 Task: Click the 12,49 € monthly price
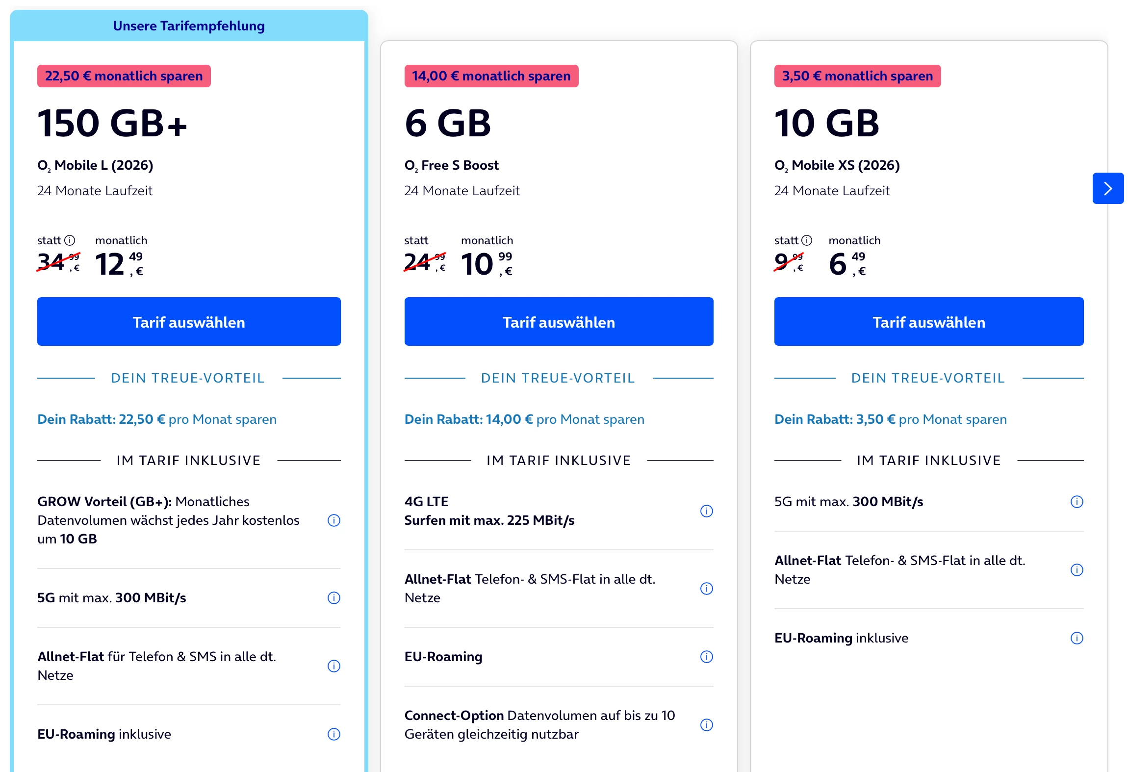point(119,264)
